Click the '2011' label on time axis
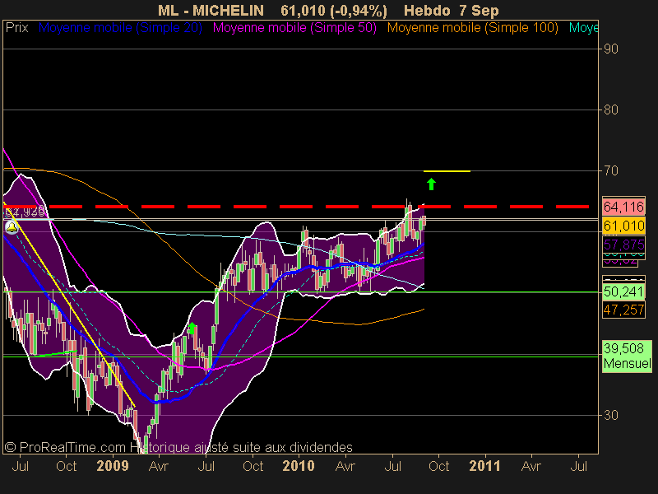This screenshot has height=494, width=658. tap(484, 466)
